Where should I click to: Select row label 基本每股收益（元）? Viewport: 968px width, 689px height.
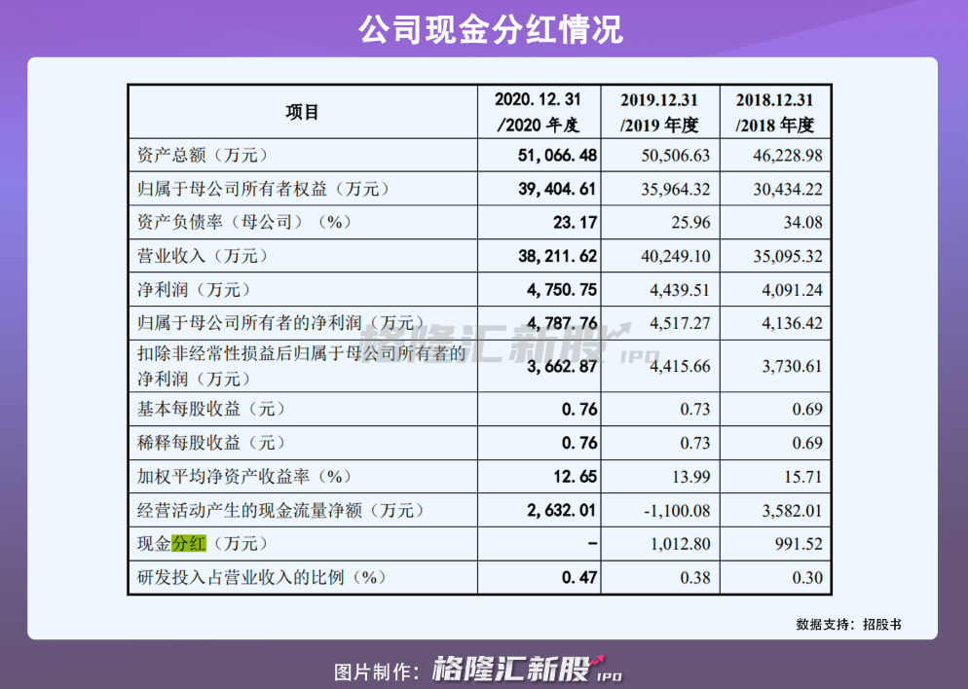[210, 409]
